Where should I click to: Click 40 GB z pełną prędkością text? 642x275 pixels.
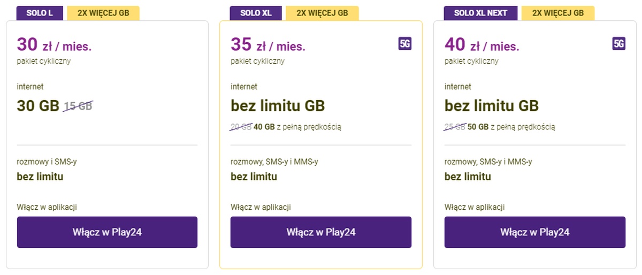pyautogui.click(x=297, y=127)
